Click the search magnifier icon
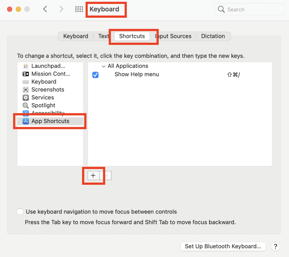 click(221, 9)
